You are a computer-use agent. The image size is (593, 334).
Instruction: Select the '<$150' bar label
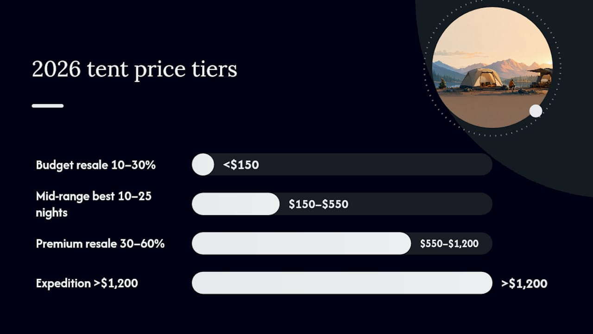241,165
